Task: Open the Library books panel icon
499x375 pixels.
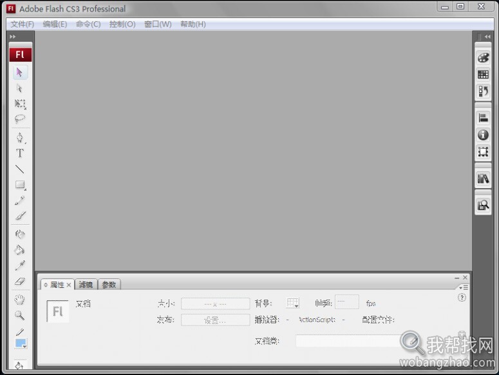Action: (x=483, y=178)
